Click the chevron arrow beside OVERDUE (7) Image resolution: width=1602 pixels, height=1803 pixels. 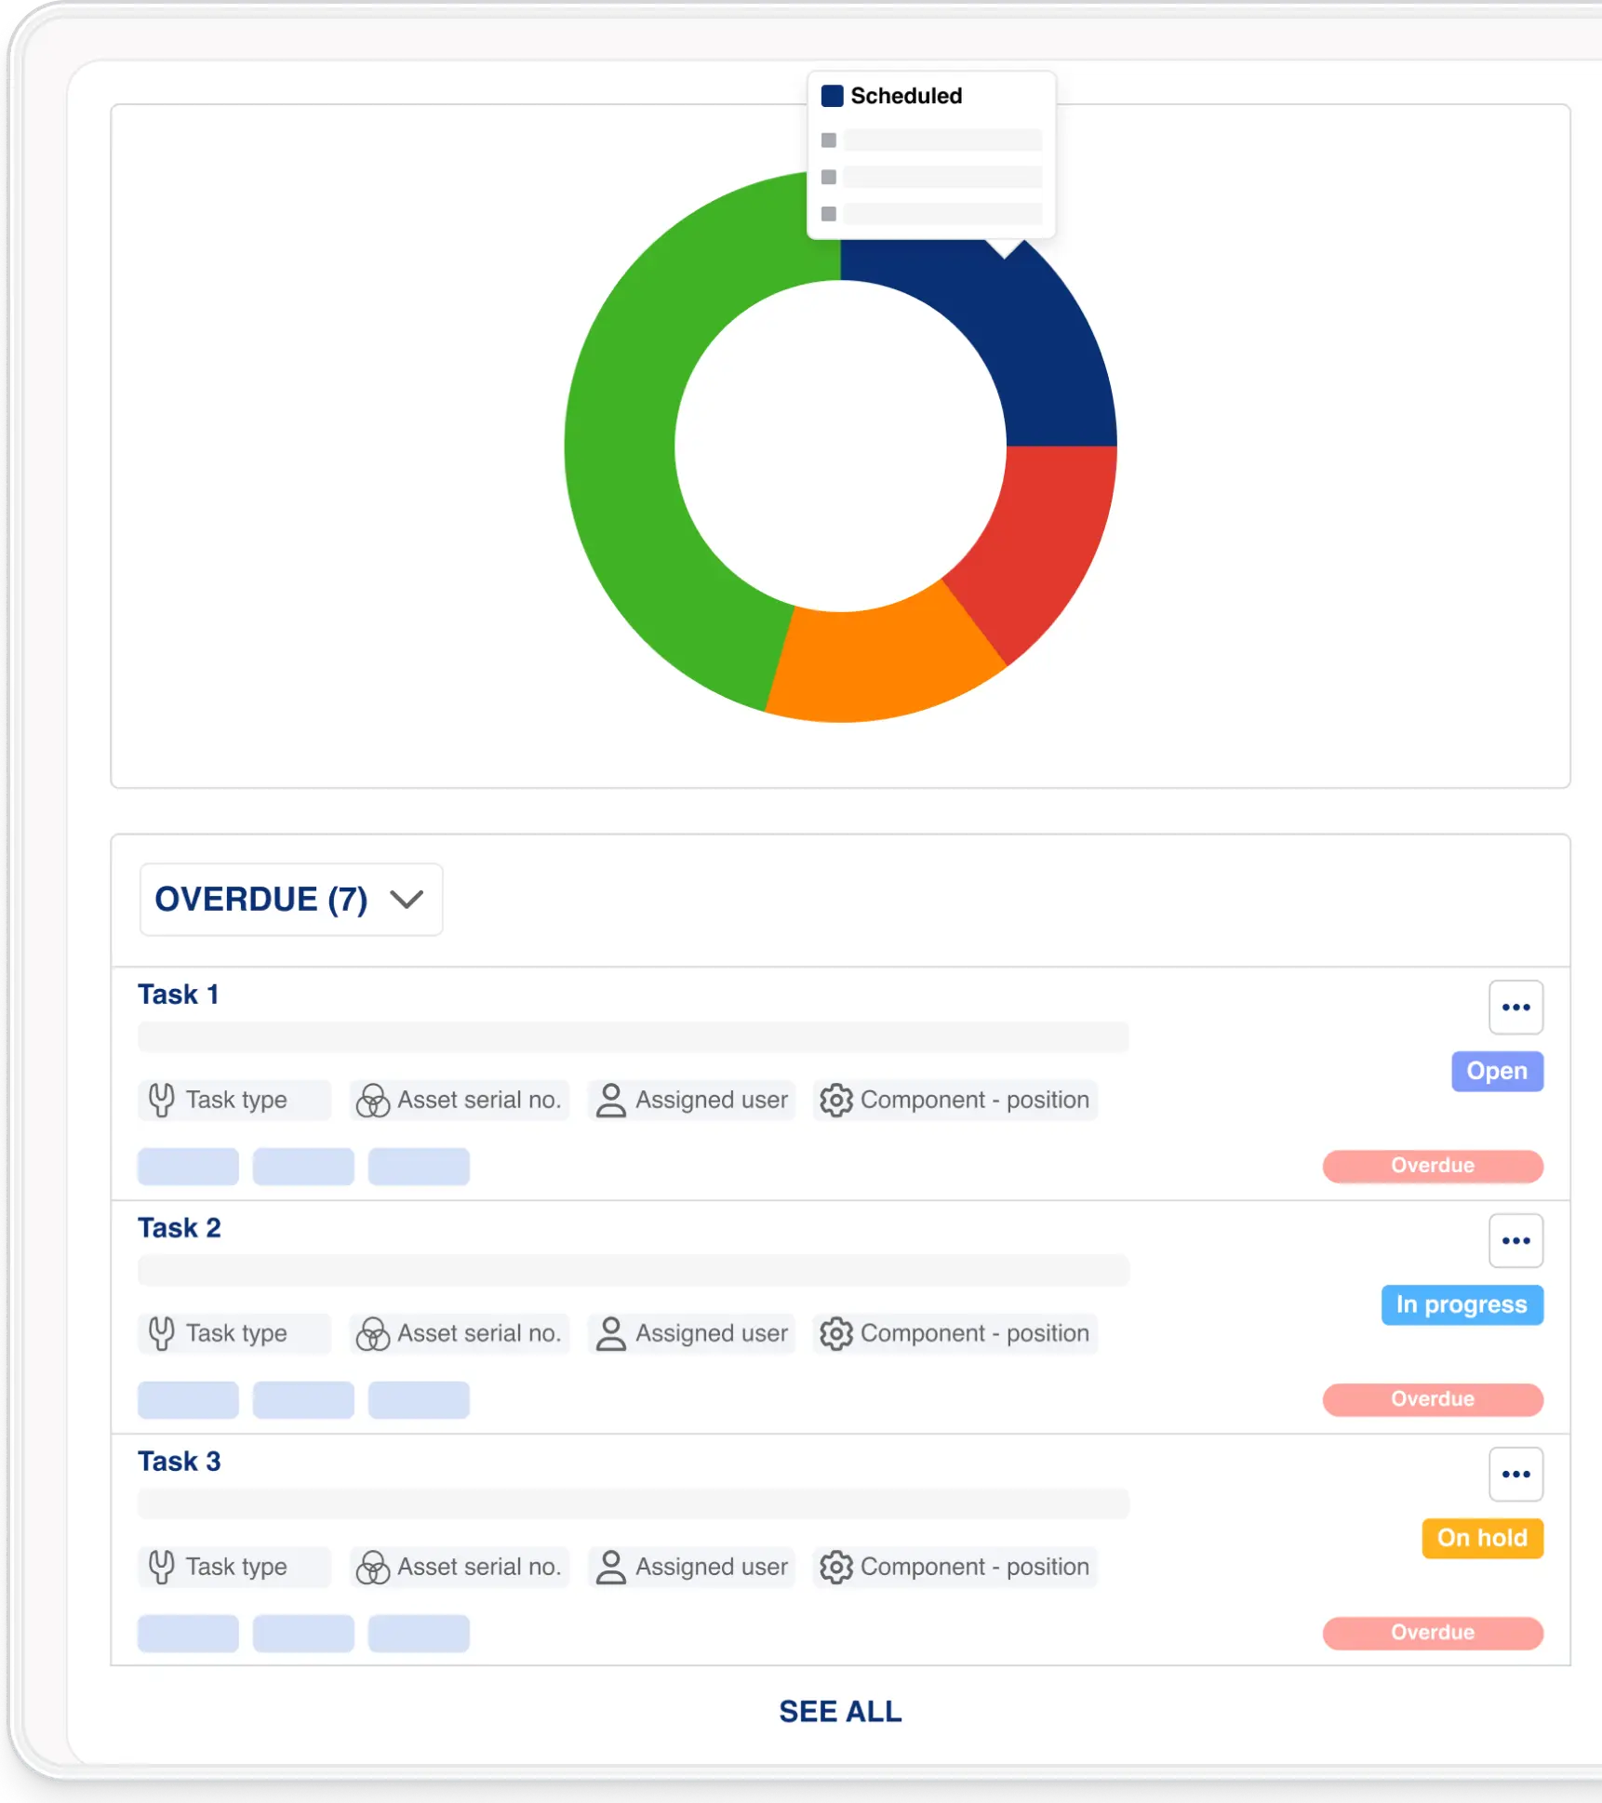407,900
